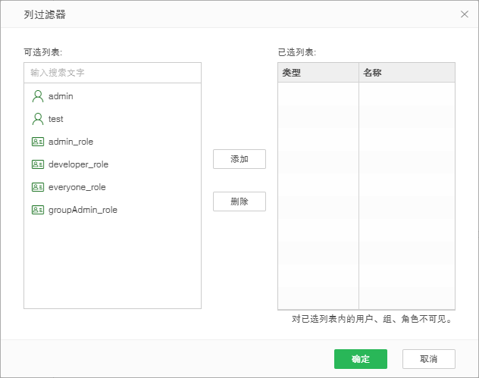Viewport: 479px width, 378px height.
Task: Cancel the dialog with 取消
Action: pos(428,359)
